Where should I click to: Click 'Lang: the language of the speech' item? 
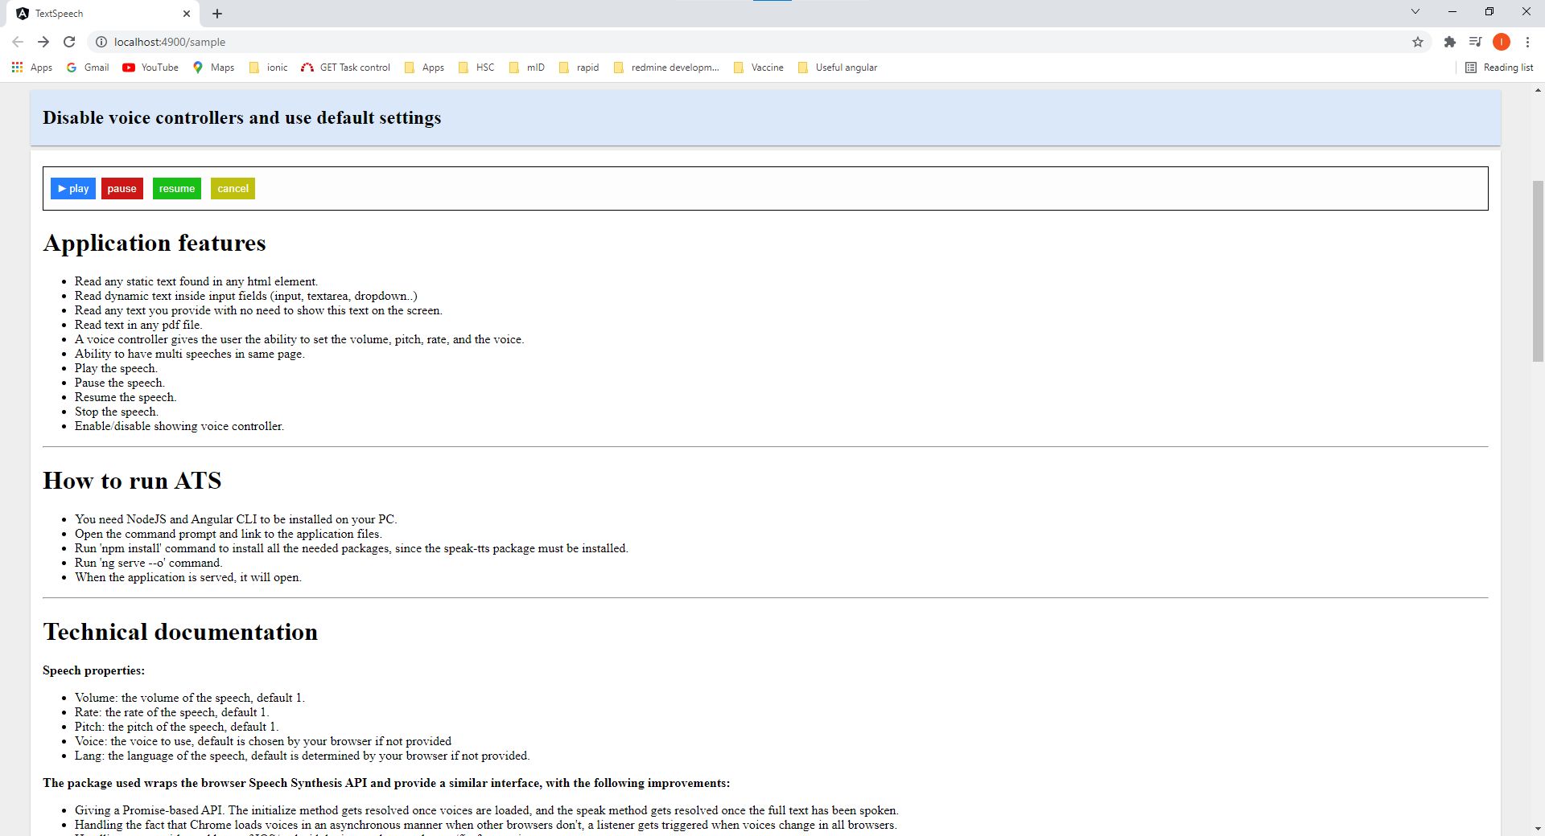pyautogui.click(x=303, y=756)
